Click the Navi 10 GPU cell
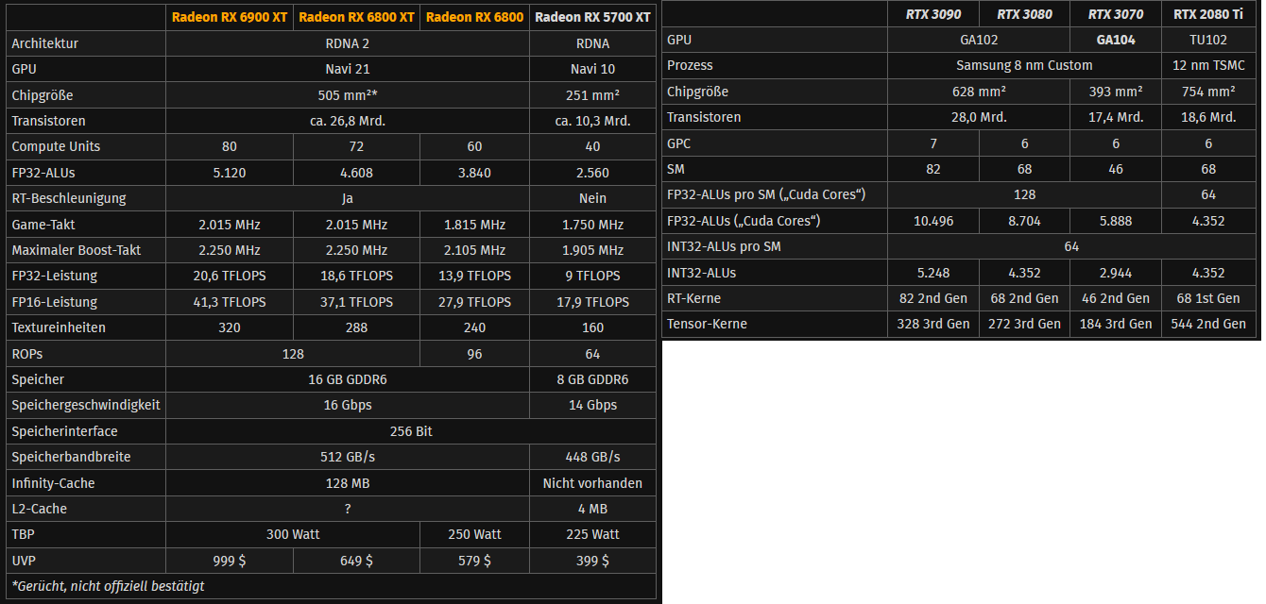The image size is (1266, 604). pos(592,69)
